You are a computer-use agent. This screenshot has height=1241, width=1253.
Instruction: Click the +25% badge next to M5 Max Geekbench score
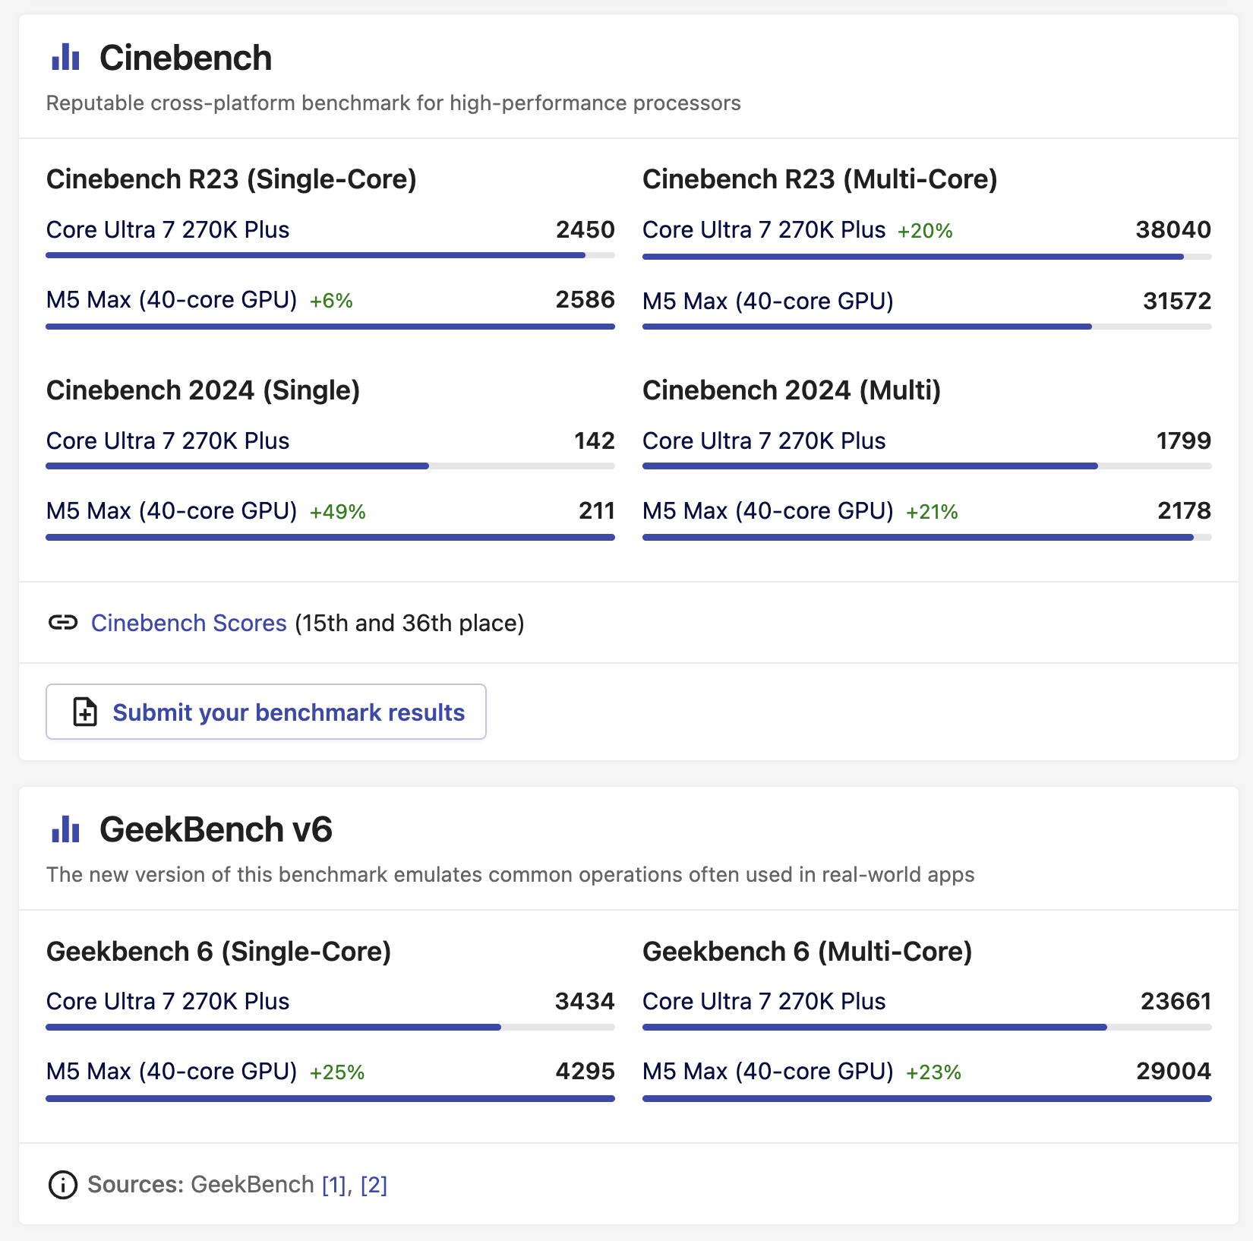coord(336,1073)
